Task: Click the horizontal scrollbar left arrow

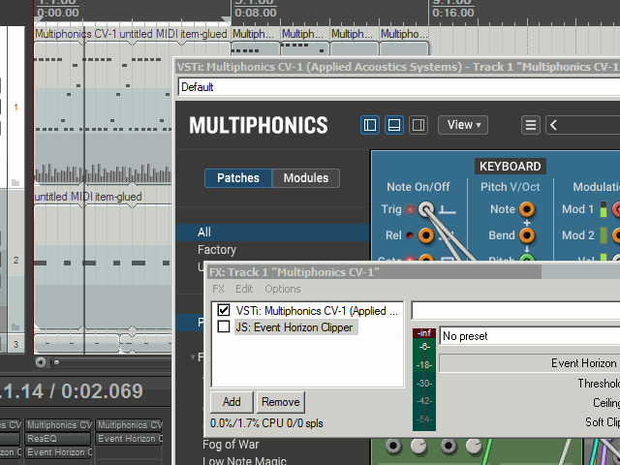Action: tap(41, 362)
